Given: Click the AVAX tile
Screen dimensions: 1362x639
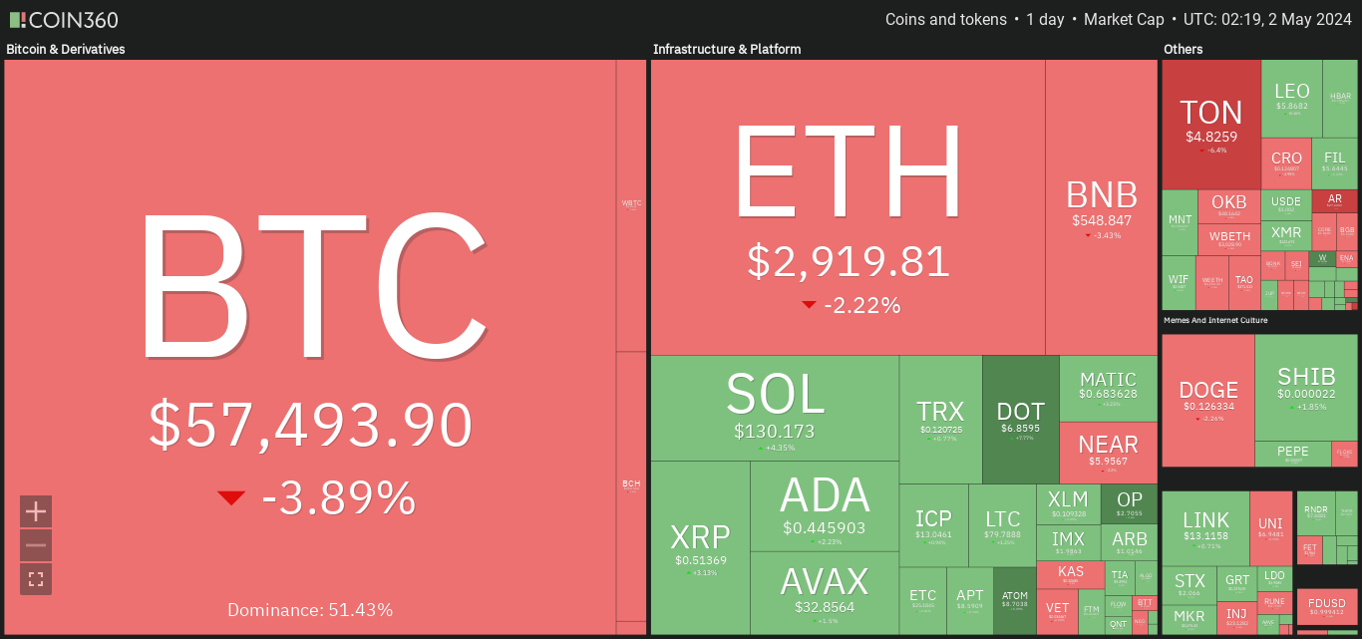Looking at the screenshot, I should click(x=824, y=593).
